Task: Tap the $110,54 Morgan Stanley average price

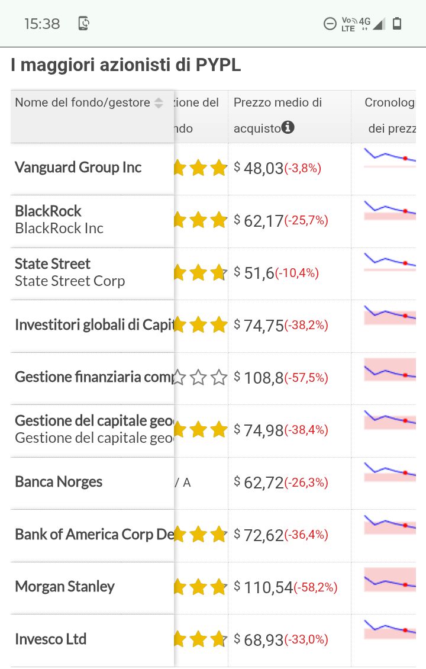Action: [x=269, y=587]
